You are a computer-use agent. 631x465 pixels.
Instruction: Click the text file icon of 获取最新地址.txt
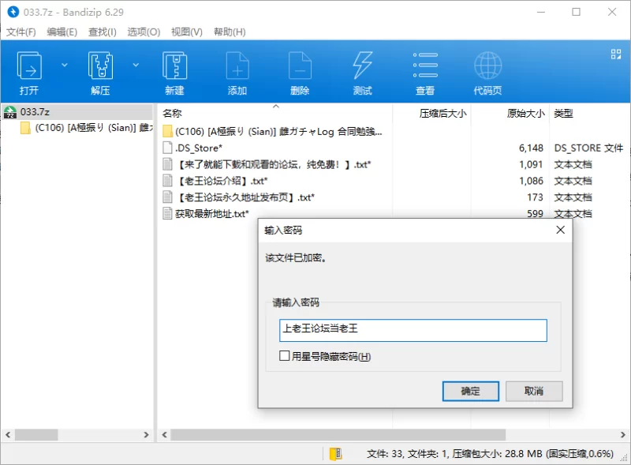167,214
